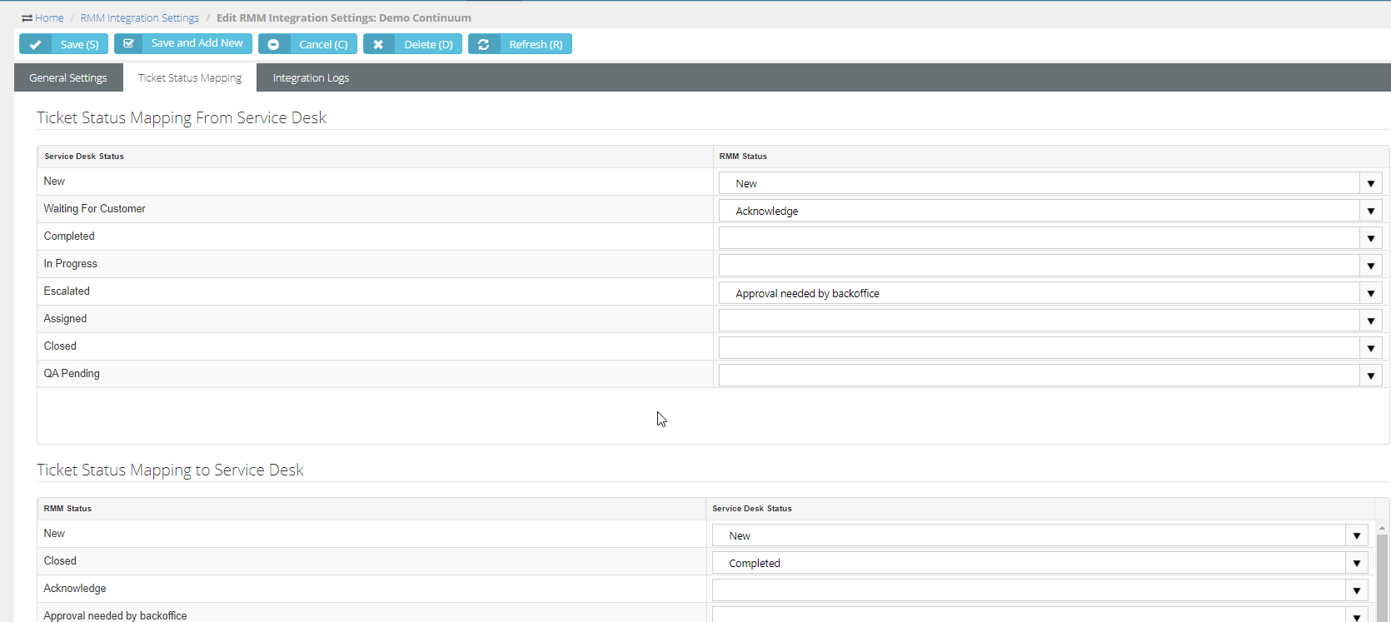Image resolution: width=1391 pixels, height=622 pixels.
Task: Select the Ticket Status Mapping tab
Action: click(x=190, y=77)
